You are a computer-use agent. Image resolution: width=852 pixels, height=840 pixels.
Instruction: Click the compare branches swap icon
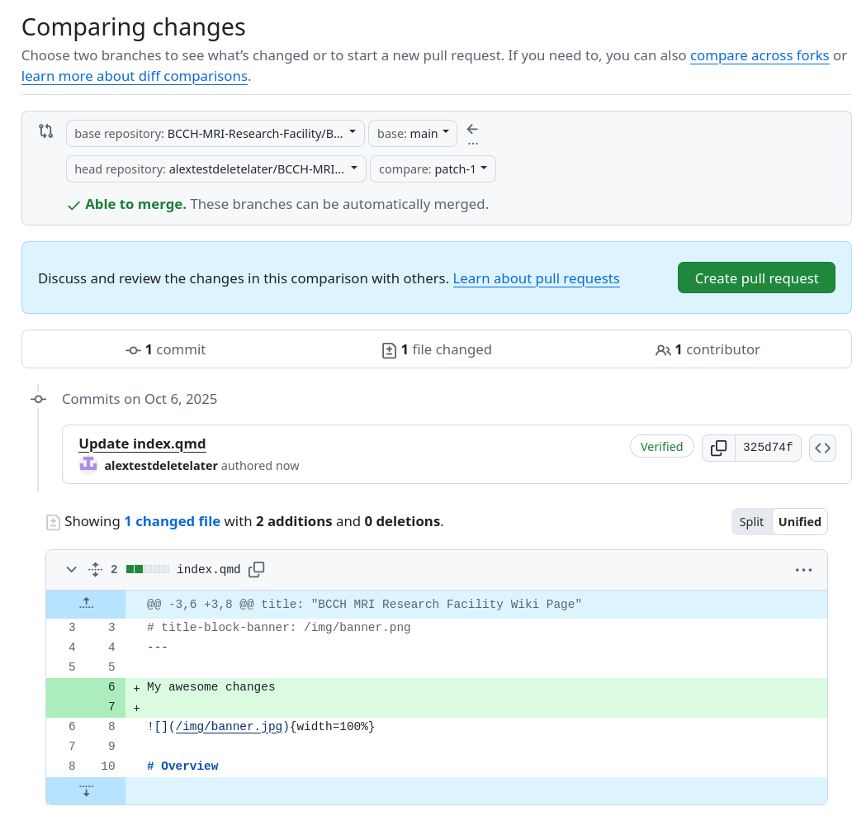click(46, 131)
